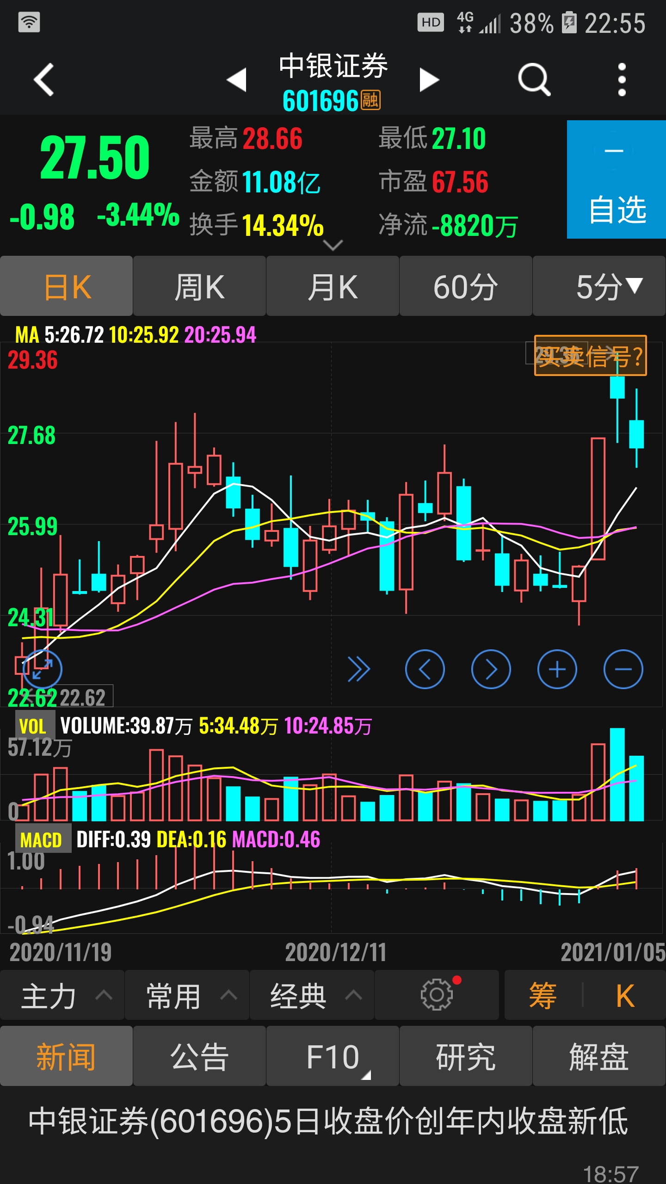Image resolution: width=666 pixels, height=1184 pixels.
Task: Tap stock code 601696
Action: [x=321, y=100]
